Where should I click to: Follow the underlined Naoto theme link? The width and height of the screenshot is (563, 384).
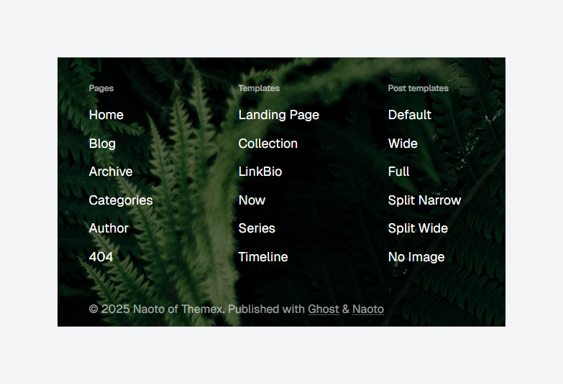(368, 309)
